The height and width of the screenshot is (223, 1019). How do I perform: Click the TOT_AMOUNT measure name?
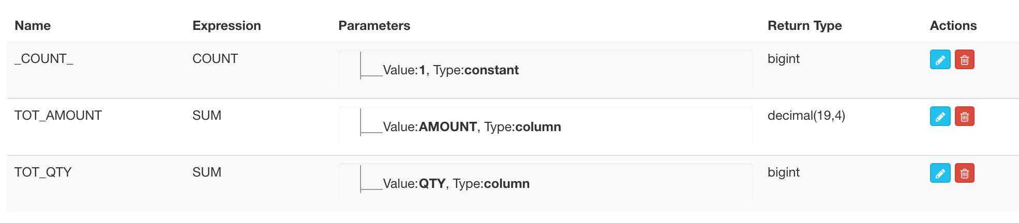58,116
